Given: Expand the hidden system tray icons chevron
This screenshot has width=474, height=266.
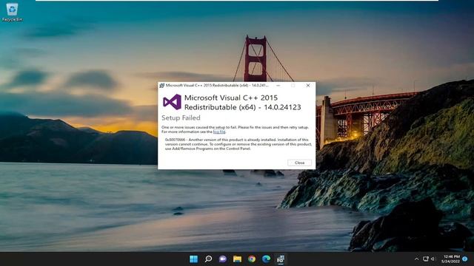Looking at the screenshot, I should coord(416,259).
